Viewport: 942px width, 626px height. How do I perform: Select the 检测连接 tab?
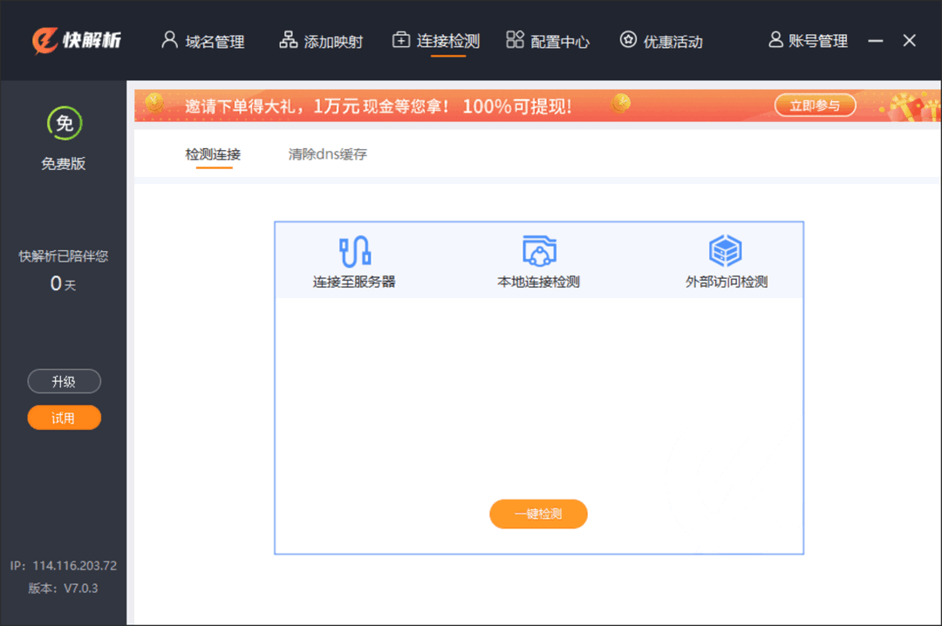pos(213,153)
